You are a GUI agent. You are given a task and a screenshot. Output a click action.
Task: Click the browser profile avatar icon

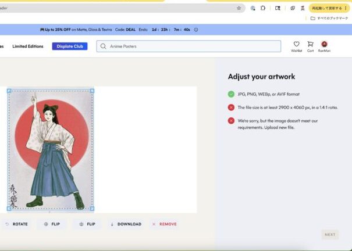303,8
